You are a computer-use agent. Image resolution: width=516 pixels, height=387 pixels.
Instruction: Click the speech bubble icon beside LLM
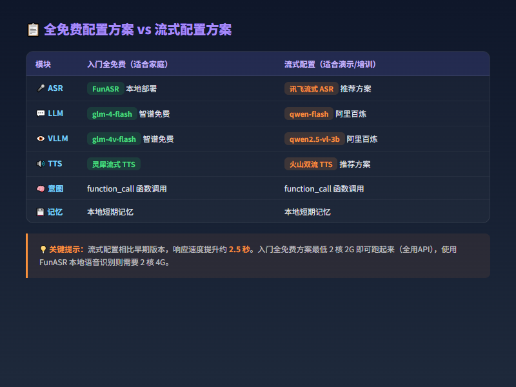(x=41, y=114)
